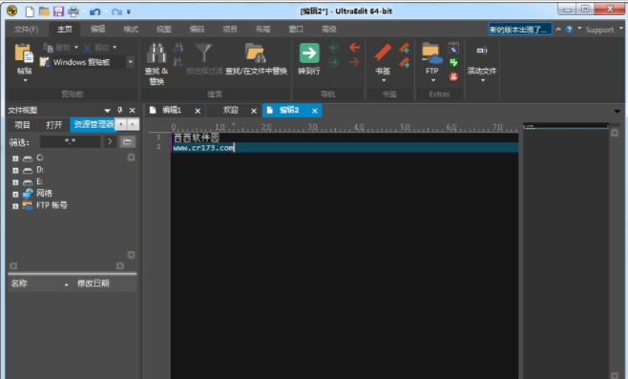This screenshot has width=628, height=379.
Task: Expand the C: drive tree node
Action: coord(15,158)
